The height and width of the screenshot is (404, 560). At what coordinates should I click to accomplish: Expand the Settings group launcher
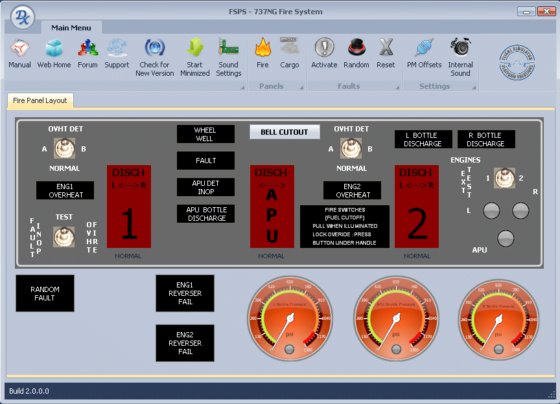tap(474, 87)
